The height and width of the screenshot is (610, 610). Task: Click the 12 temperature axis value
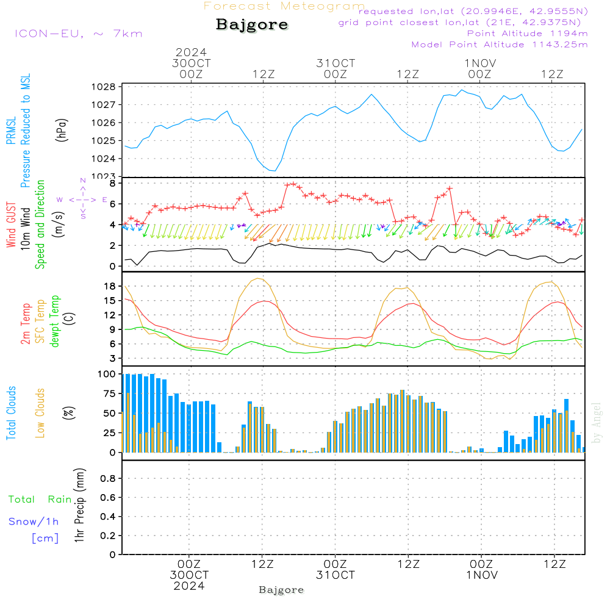110,315
